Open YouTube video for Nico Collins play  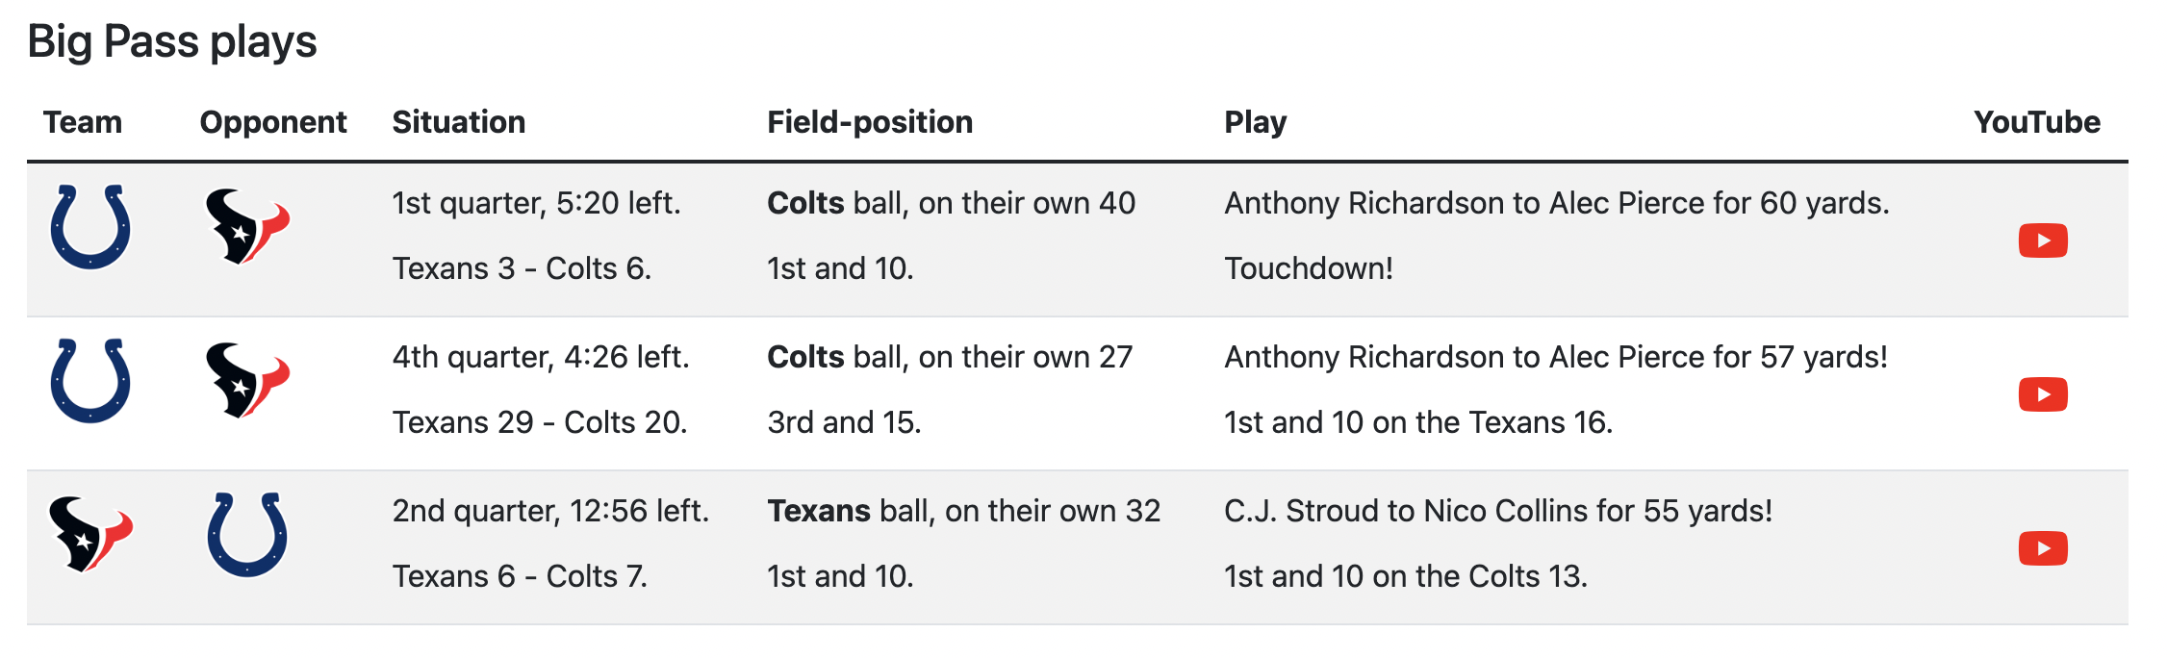[2043, 548]
